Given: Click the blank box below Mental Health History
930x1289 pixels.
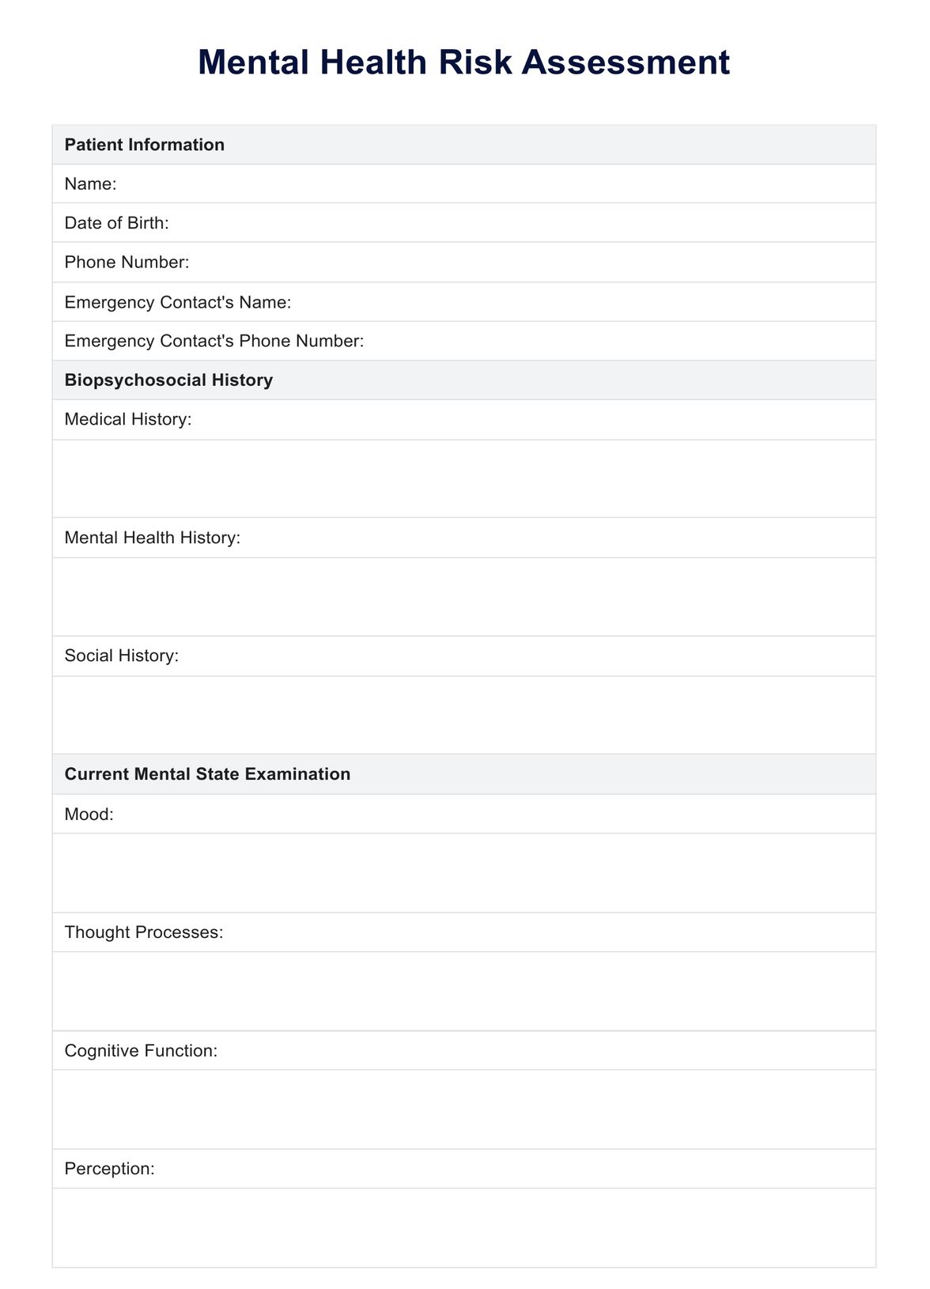Looking at the screenshot, I should click(464, 597).
